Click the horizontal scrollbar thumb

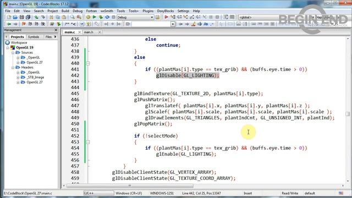(130, 186)
